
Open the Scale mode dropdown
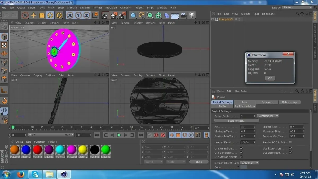[176, 162]
